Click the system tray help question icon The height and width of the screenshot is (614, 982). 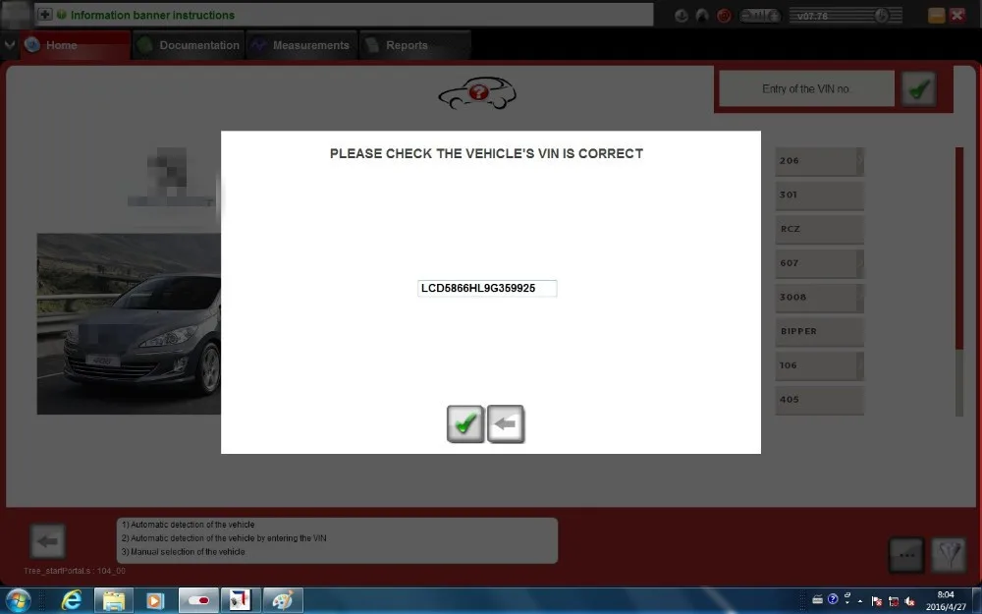pyautogui.click(x=833, y=599)
